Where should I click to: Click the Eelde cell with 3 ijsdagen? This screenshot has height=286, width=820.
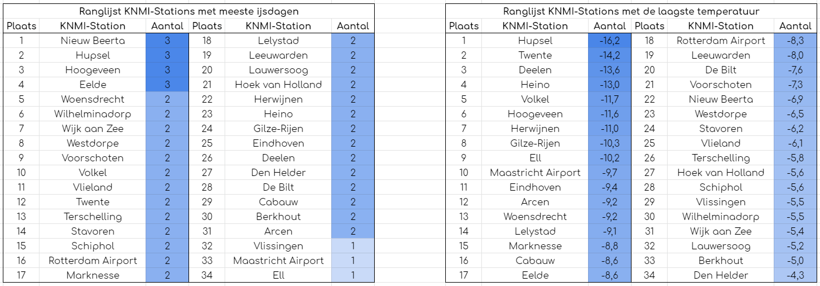click(x=93, y=85)
